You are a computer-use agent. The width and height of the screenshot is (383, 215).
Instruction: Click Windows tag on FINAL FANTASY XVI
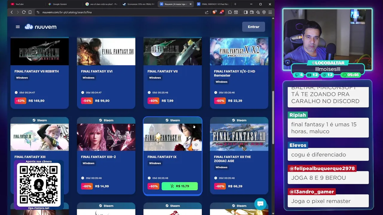[x=88, y=78]
